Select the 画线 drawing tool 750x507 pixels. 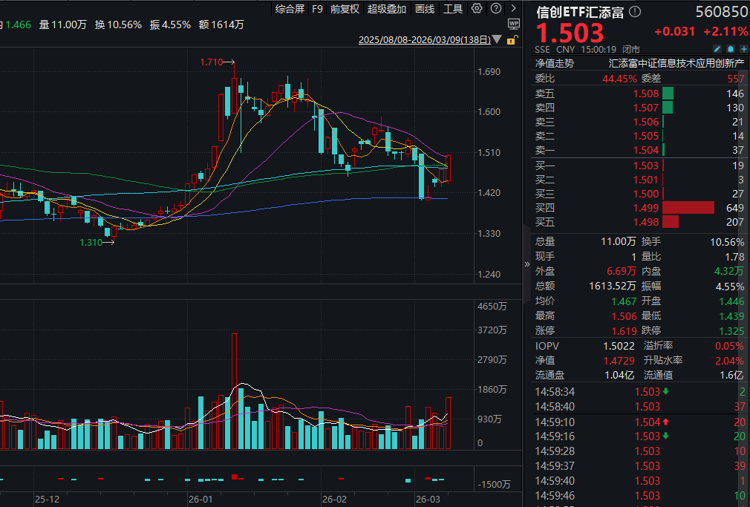[x=424, y=9]
